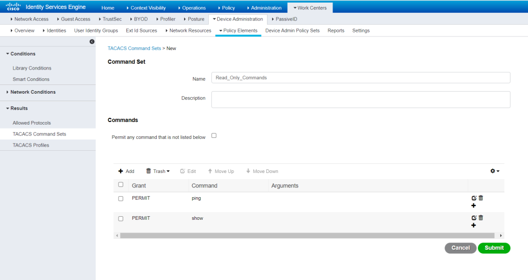Image resolution: width=528 pixels, height=280 pixels.
Task: Click Add to insert a new command
Action: pos(126,171)
